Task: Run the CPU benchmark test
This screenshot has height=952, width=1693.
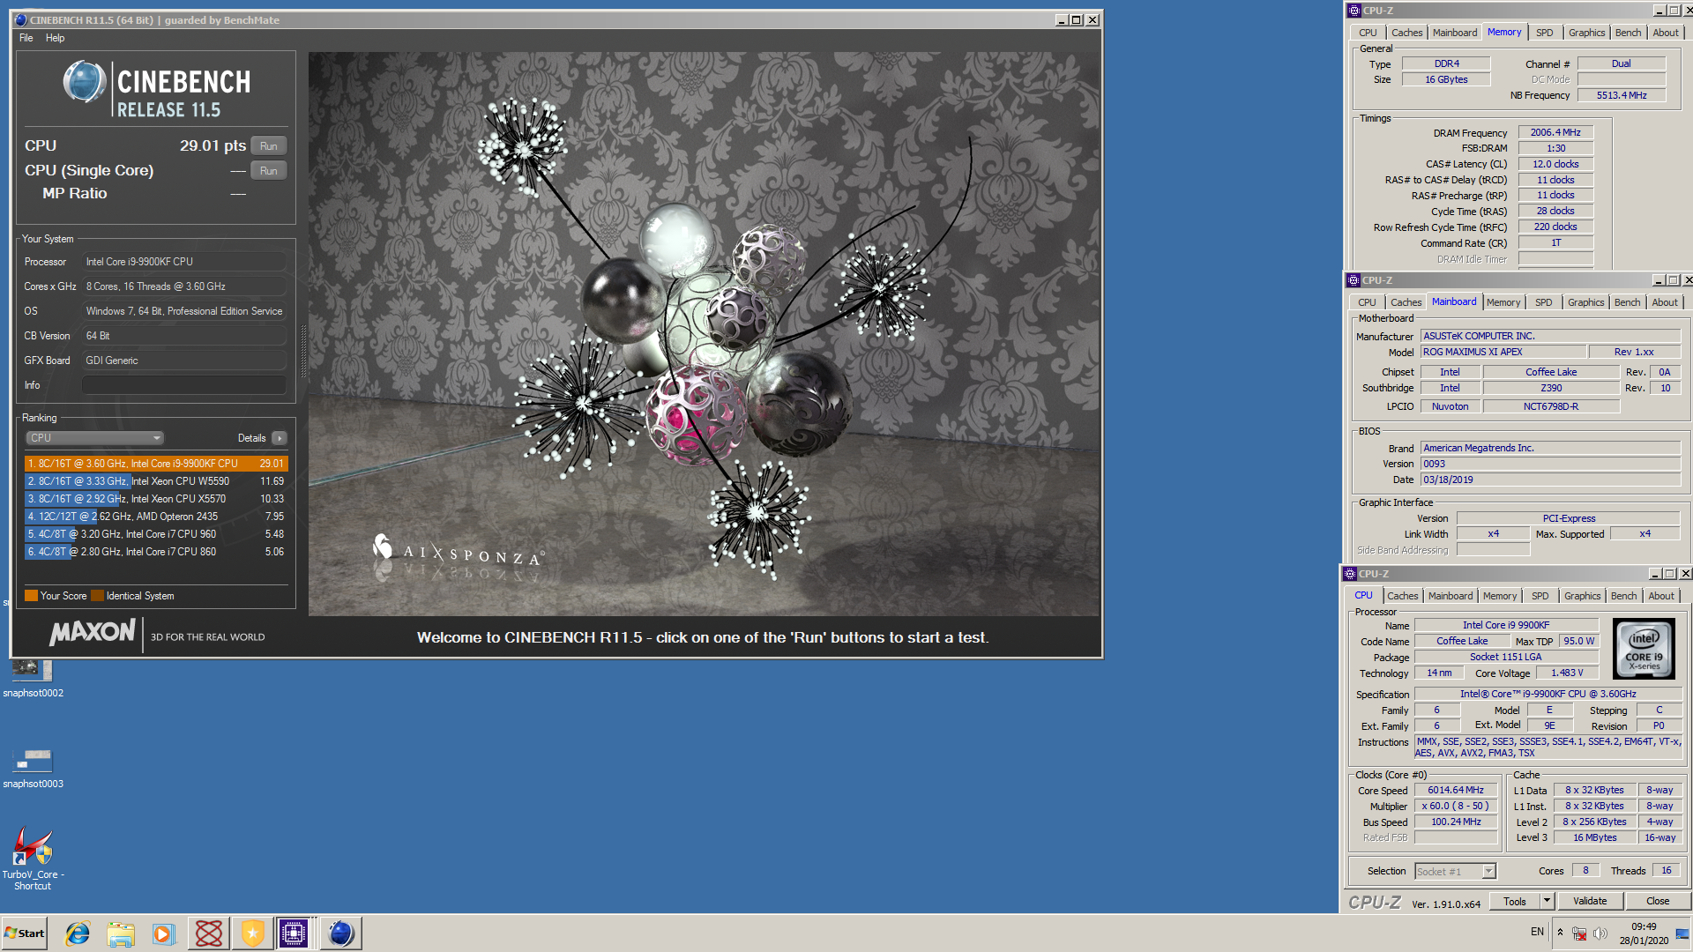Action: [x=269, y=146]
